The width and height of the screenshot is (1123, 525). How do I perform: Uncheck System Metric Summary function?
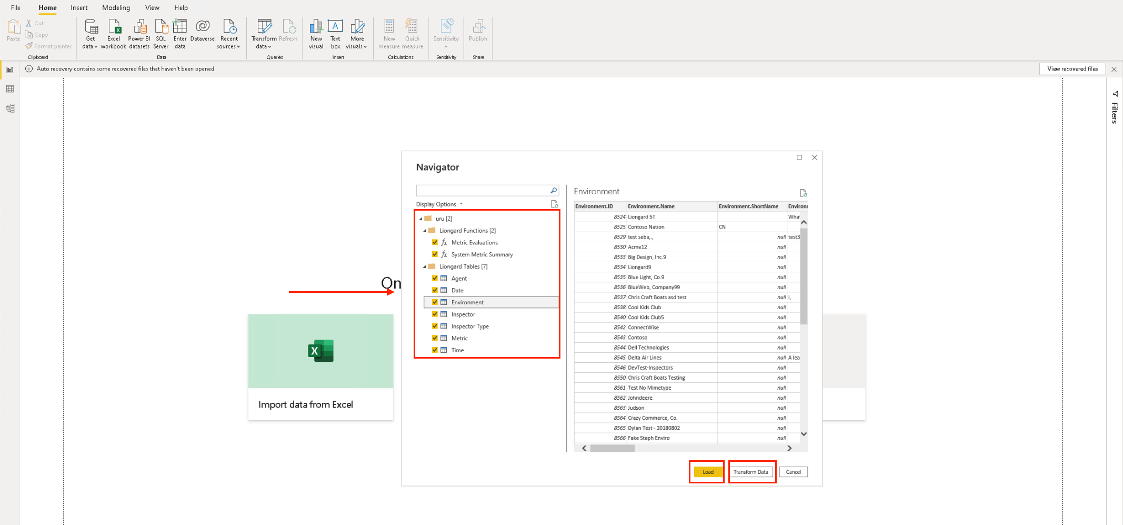tap(435, 254)
